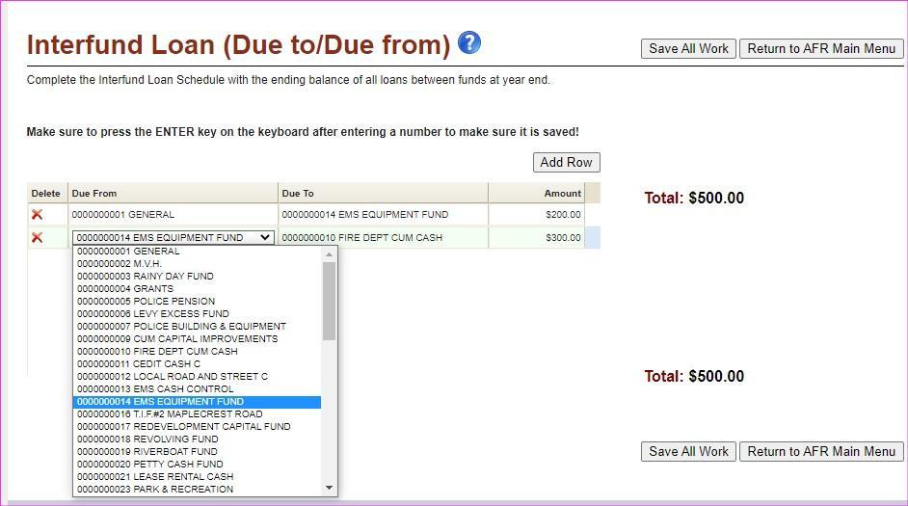The image size is (908, 506).
Task: Delete the EMS to FIRE DEPT loan row
Action: [38, 238]
